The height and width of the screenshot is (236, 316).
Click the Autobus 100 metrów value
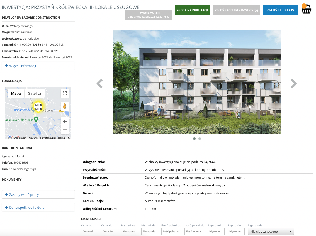pos(160,201)
